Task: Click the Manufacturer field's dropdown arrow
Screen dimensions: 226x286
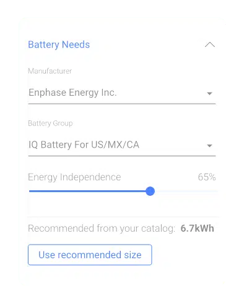Action: [209, 93]
